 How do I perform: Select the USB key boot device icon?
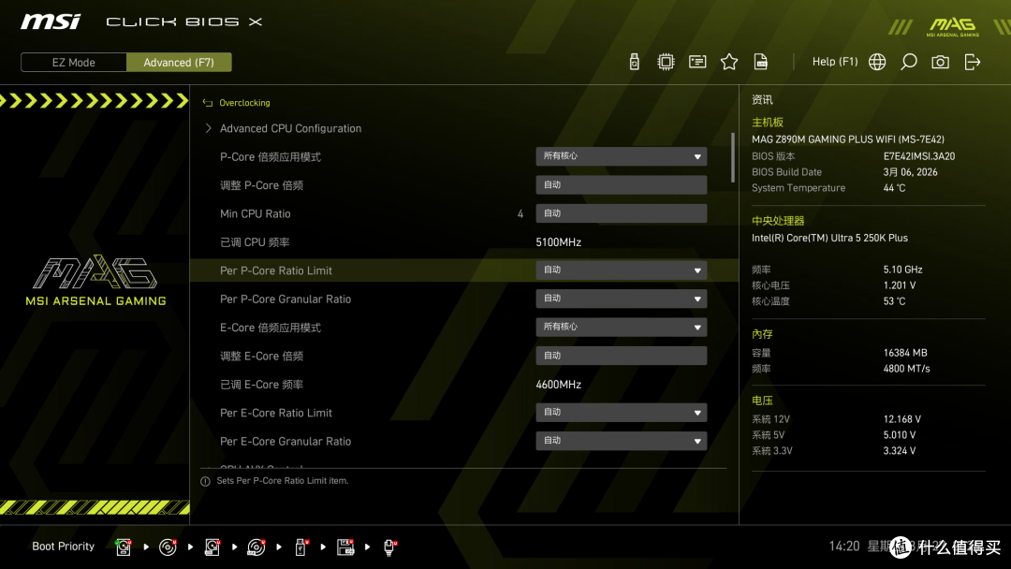300,547
